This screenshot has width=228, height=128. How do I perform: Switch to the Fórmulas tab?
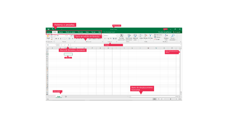(x=80, y=32)
